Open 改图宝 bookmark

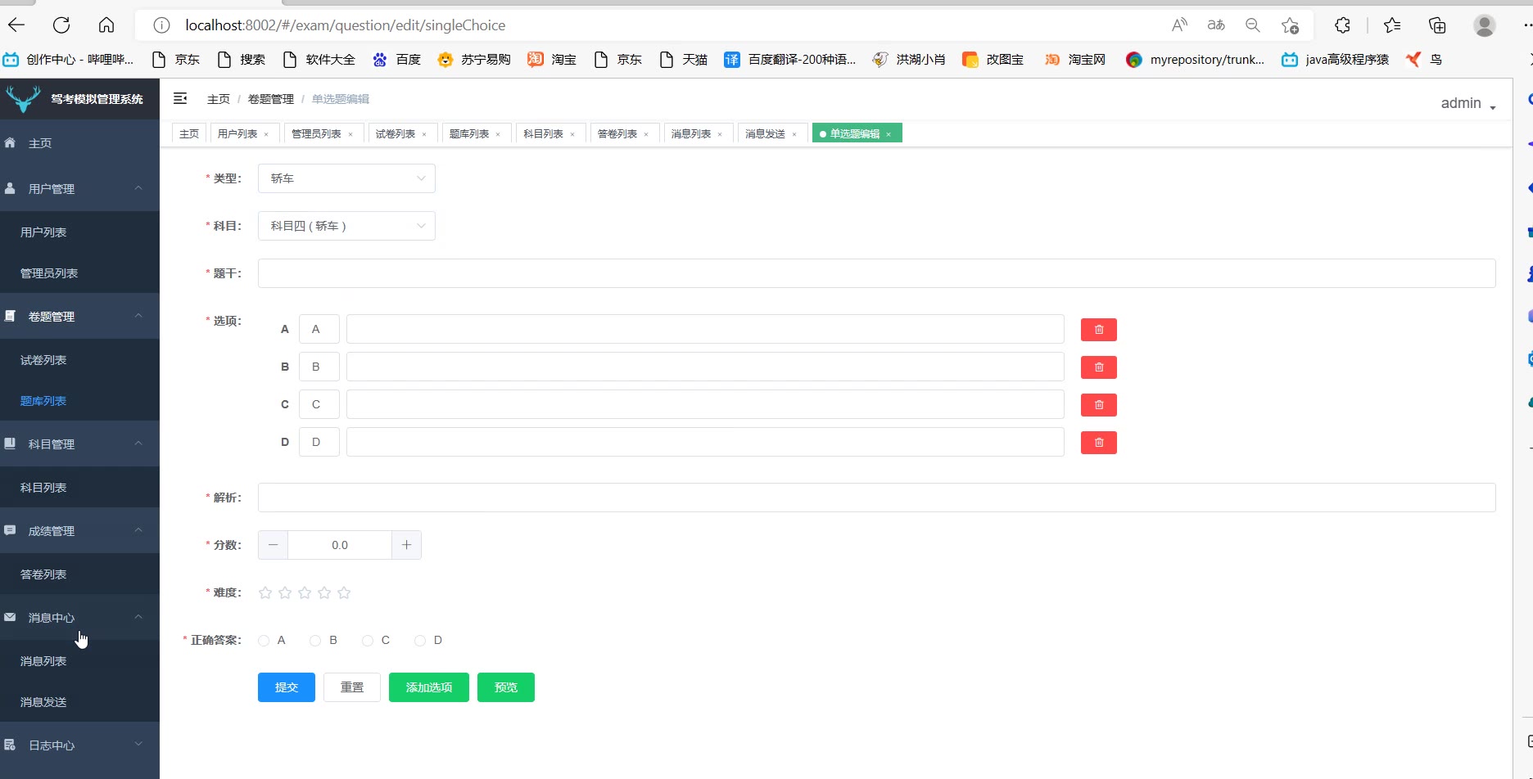tap(993, 59)
